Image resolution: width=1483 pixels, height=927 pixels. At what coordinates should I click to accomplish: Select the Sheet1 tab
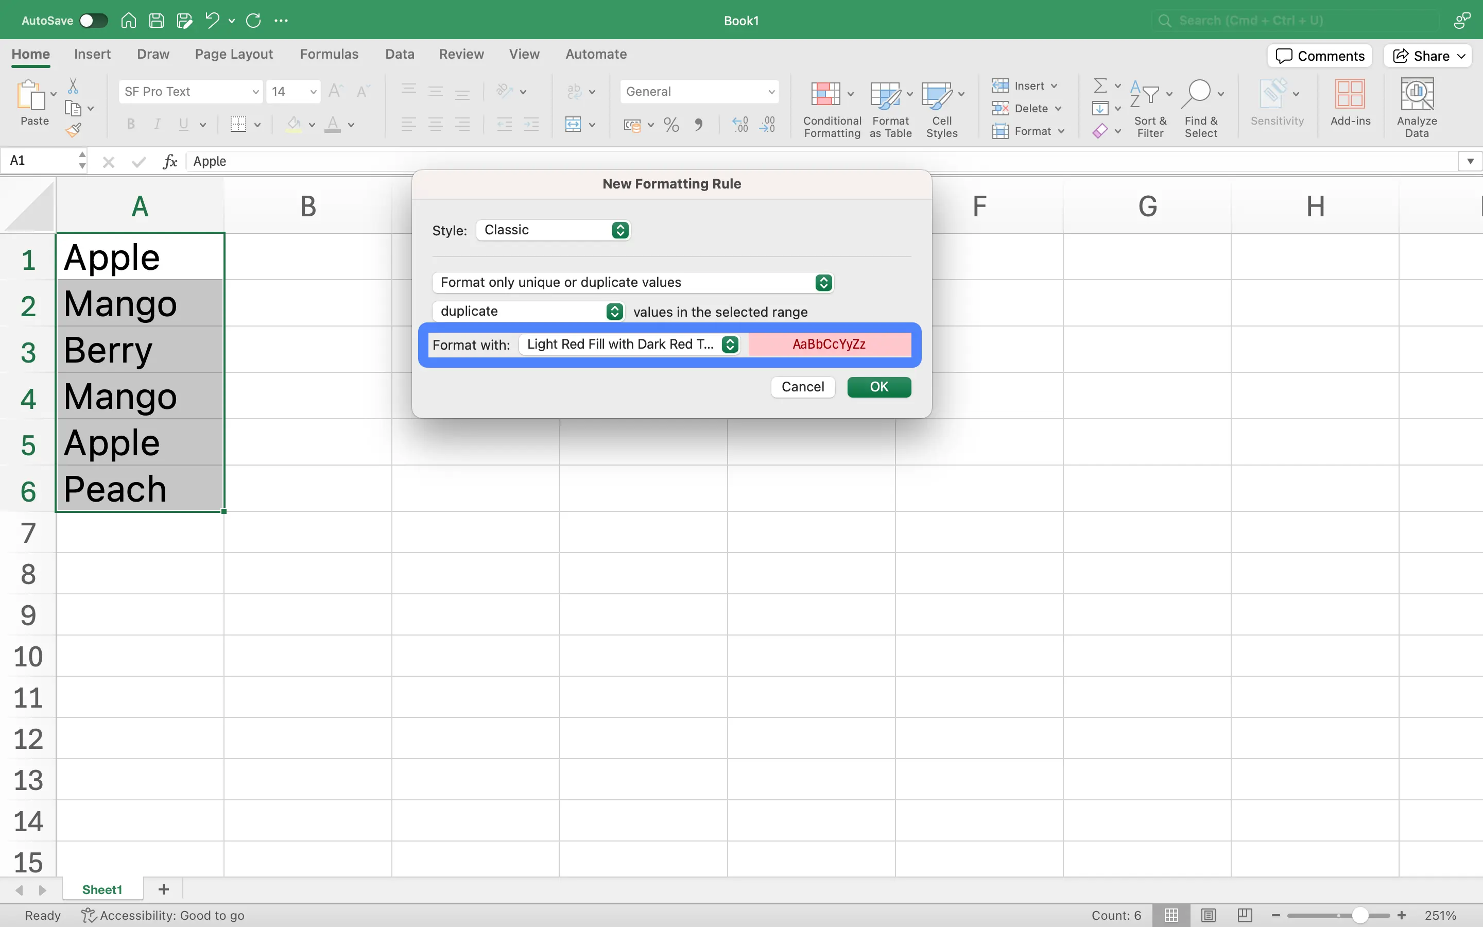(102, 889)
